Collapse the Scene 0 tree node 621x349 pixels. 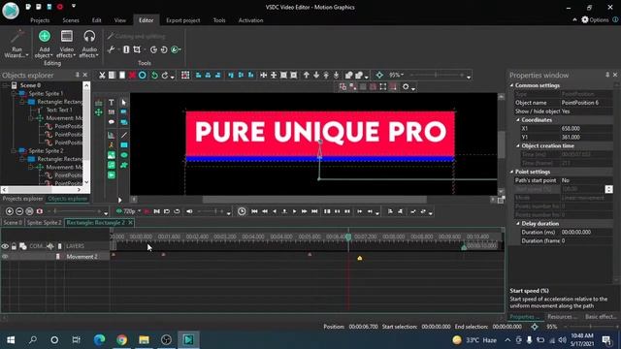[5, 85]
